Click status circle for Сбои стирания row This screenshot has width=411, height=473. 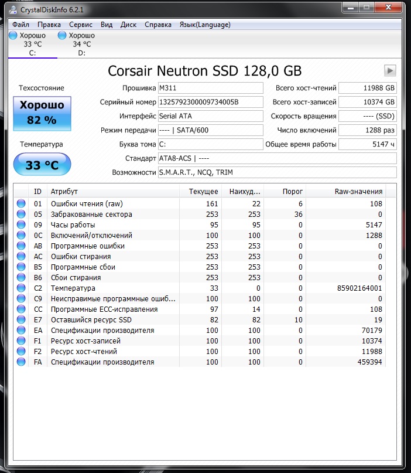point(21,277)
